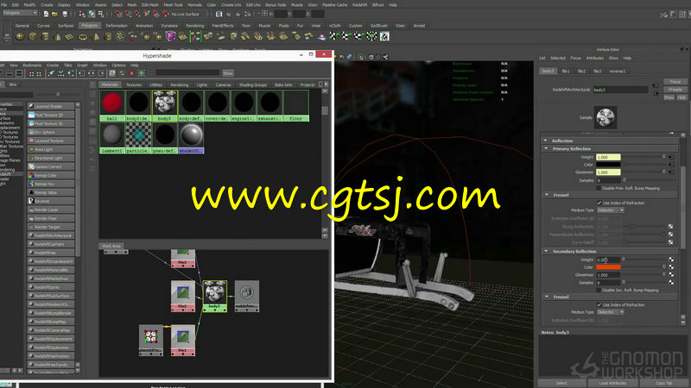The height and width of the screenshot is (388, 691).
Task: Click the RedshiftArchitectural name field body3
Action: 620,90
